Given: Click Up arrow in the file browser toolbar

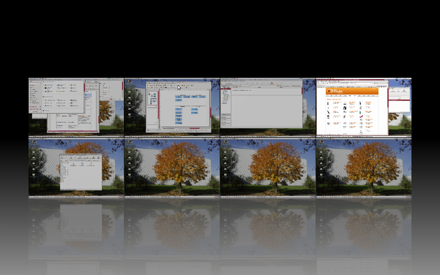Looking at the screenshot, I should 71,157.
